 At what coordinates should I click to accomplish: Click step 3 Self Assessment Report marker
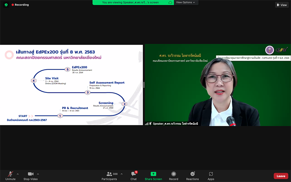(x=88, y=92)
